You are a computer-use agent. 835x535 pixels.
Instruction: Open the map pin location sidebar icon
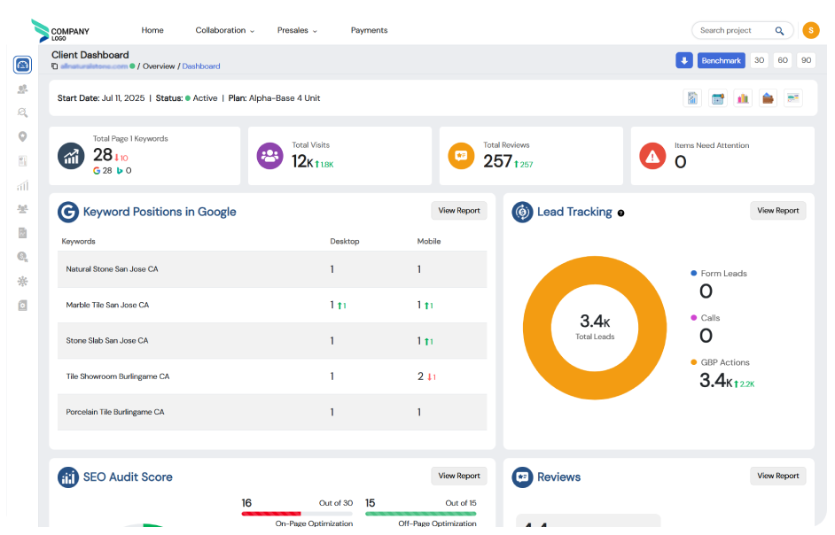(x=22, y=136)
